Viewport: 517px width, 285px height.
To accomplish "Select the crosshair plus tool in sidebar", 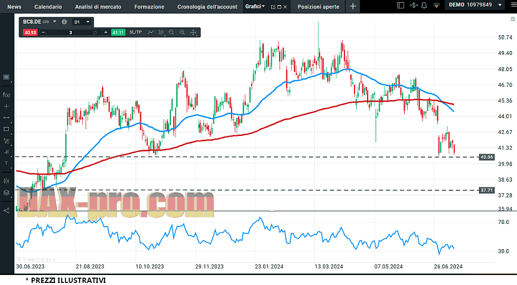I will click(x=6, y=106).
